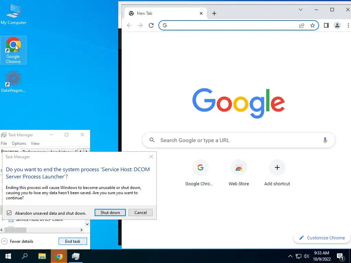Viewport: 351px width, 263px height.
Task: Click Task Manager horizontal scrollbar thumb
Action: tap(15, 230)
